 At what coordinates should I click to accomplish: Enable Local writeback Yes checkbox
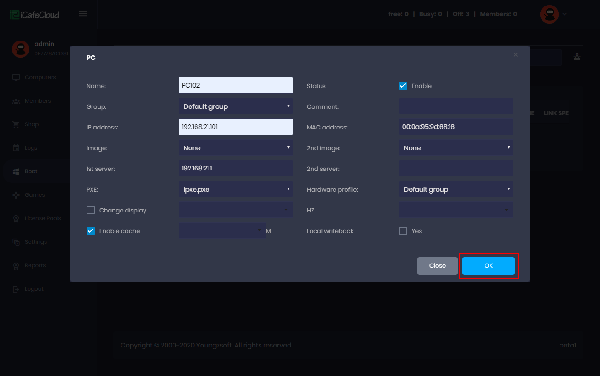(403, 231)
